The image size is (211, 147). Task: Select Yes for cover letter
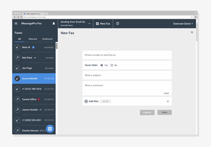[102, 65]
